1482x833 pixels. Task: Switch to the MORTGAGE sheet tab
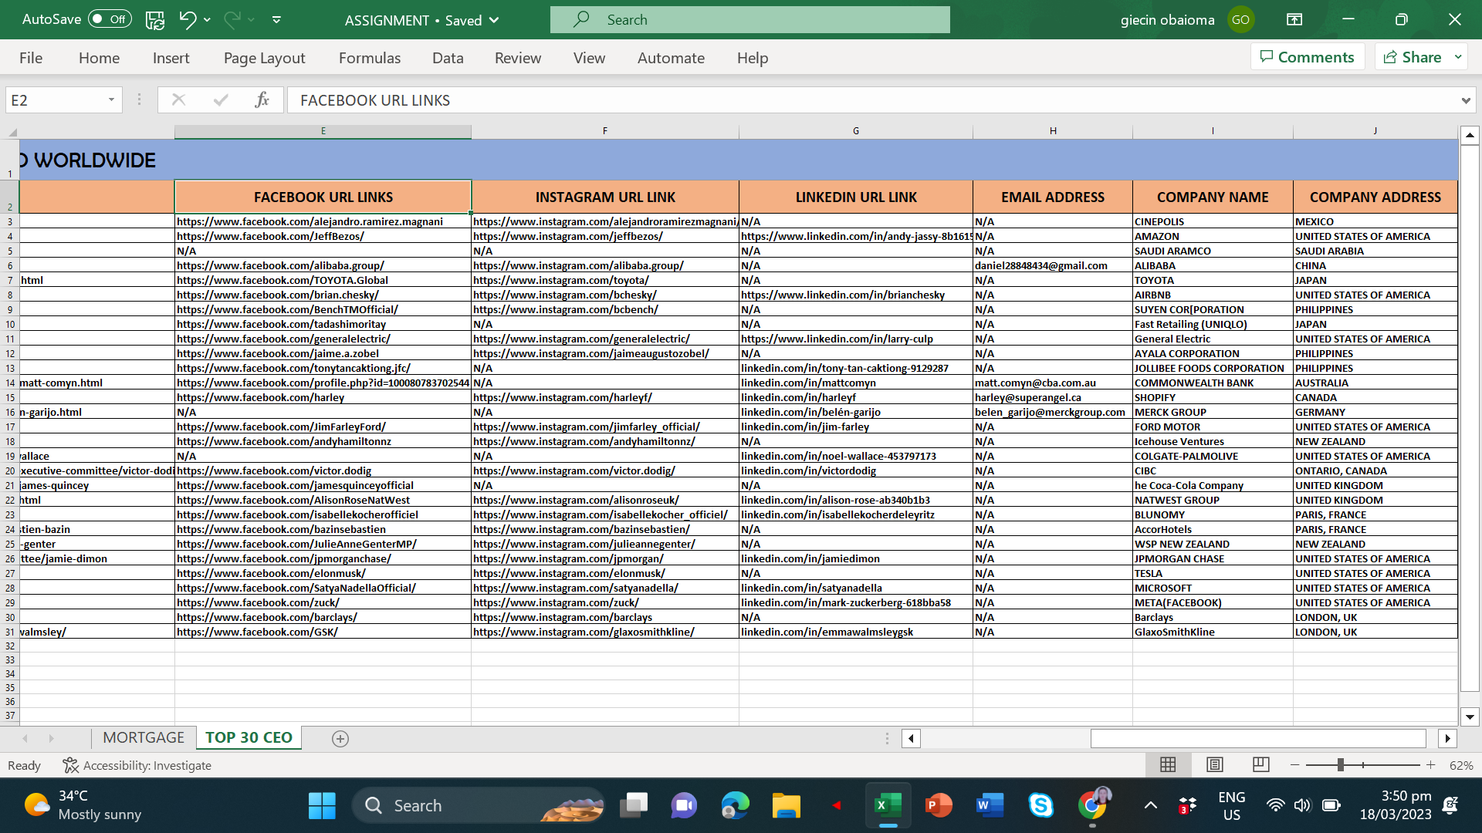[144, 738]
